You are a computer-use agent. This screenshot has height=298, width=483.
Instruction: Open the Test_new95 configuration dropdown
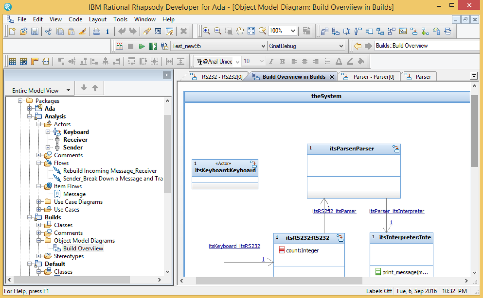[x=263, y=46]
